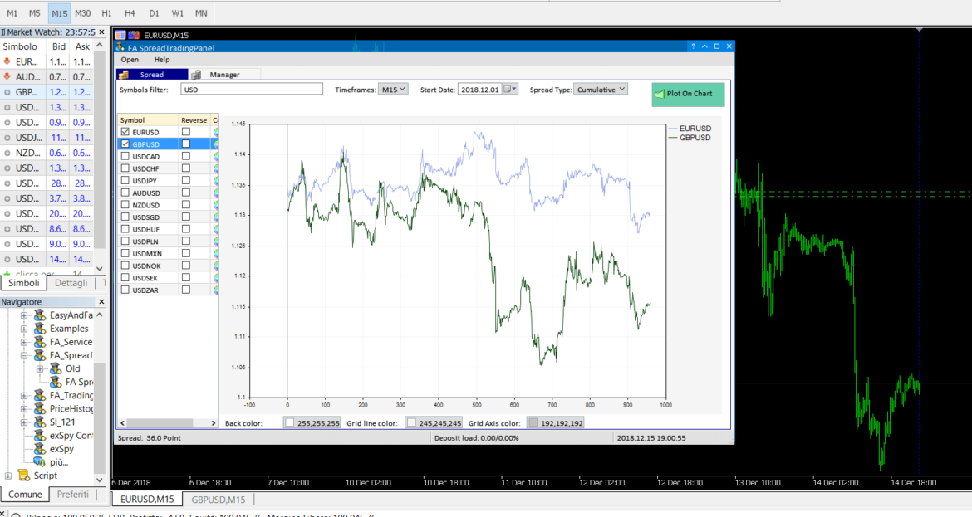Open the Start Date calendar picker
Image resolution: width=972 pixels, height=517 pixels.
click(511, 90)
